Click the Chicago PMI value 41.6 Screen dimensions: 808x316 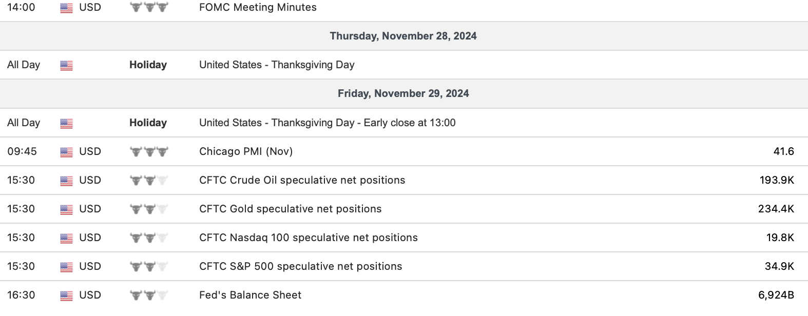click(783, 151)
